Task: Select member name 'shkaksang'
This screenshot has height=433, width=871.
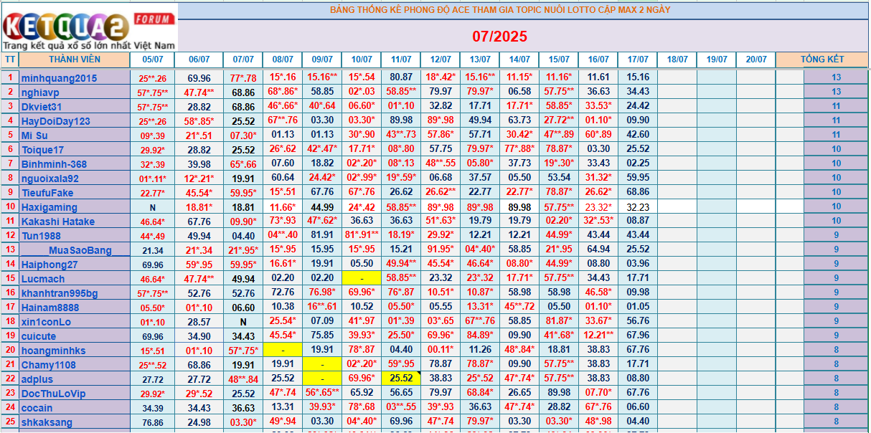Action: 47,422
